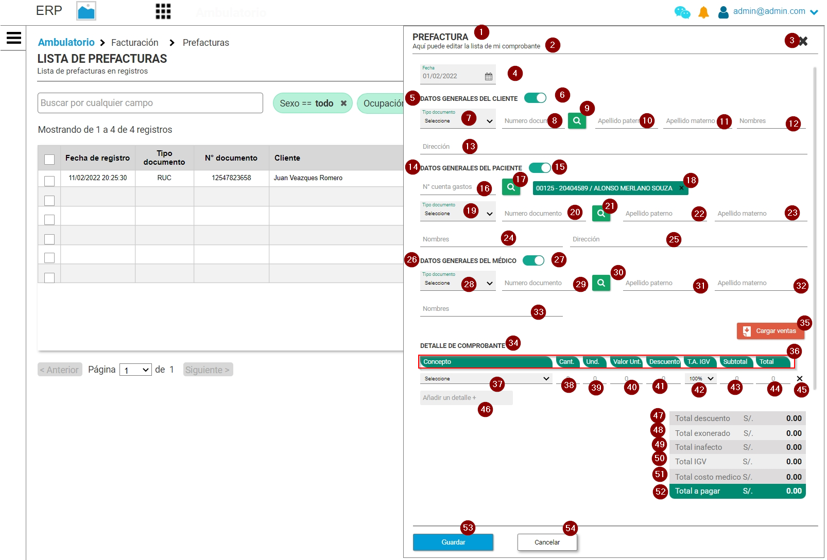Click the notifications bell icon
Viewport: 827px width, 560px height.
click(703, 12)
